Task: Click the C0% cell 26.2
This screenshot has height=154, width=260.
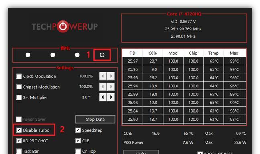Action: 153,77
